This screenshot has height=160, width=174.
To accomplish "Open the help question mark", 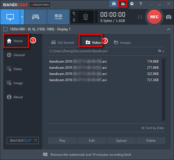I will click(141, 4).
